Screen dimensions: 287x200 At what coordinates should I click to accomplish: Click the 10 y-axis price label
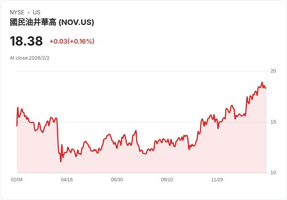[x=273, y=173]
